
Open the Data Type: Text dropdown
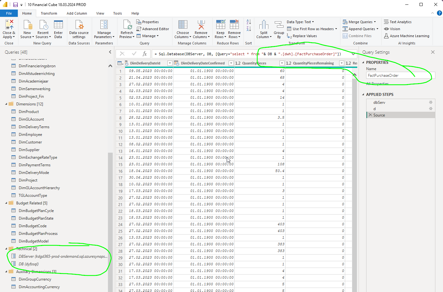pos(300,22)
